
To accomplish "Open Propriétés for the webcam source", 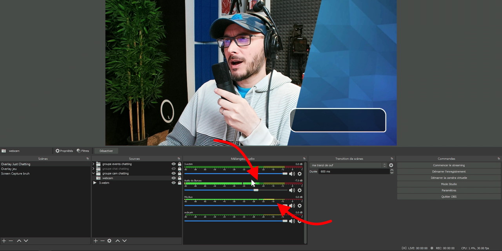I will [x=64, y=151].
